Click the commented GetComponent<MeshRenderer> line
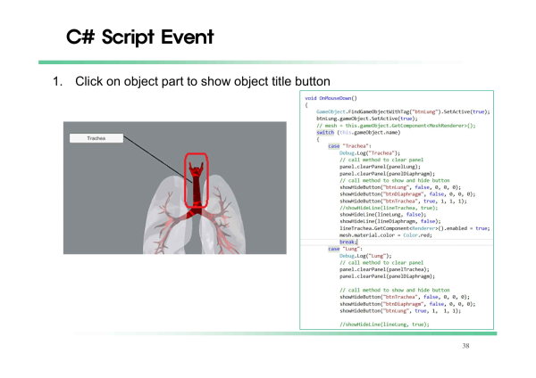The height and width of the screenshot is (378, 536). tap(396, 126)
